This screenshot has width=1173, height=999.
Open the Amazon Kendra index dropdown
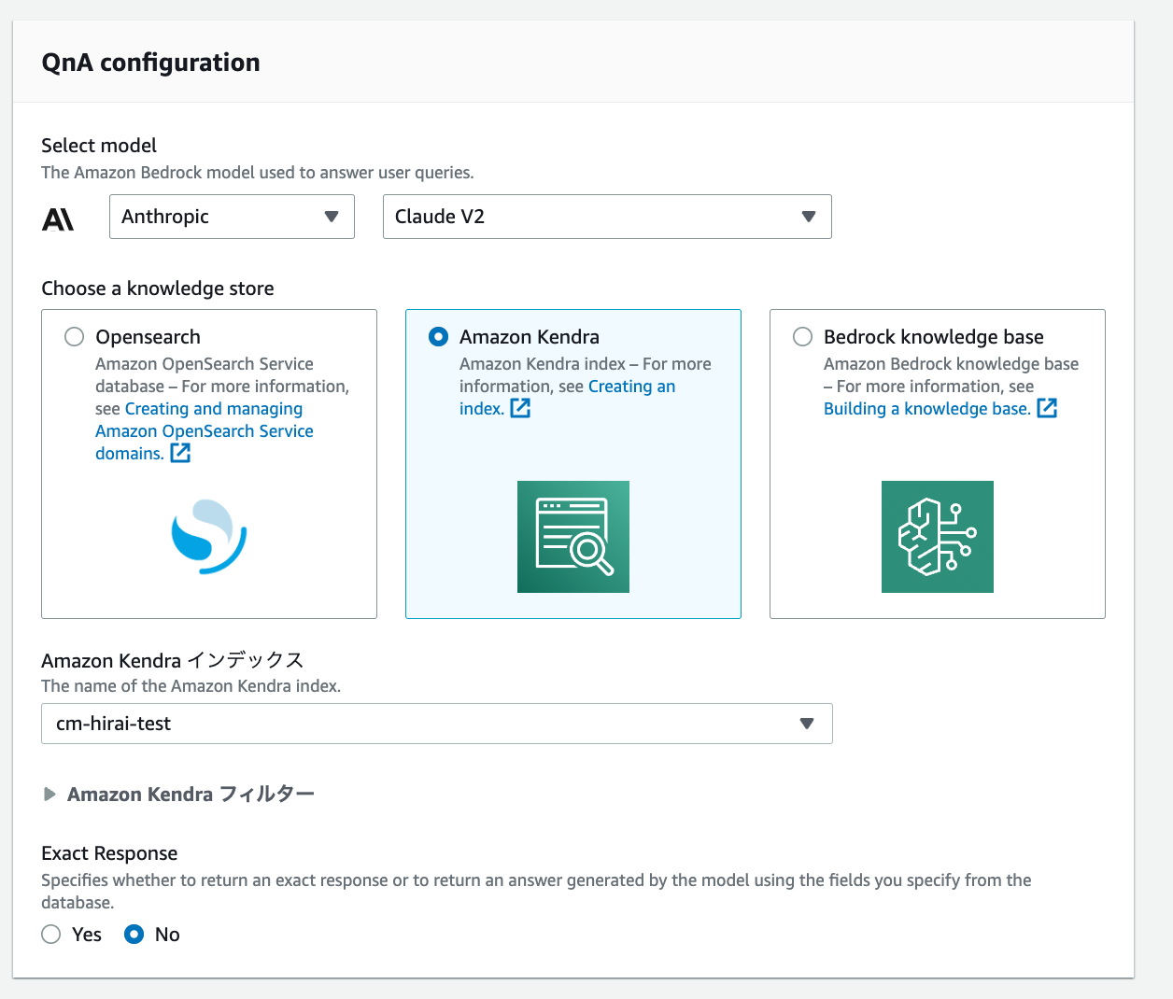(805, 724)
